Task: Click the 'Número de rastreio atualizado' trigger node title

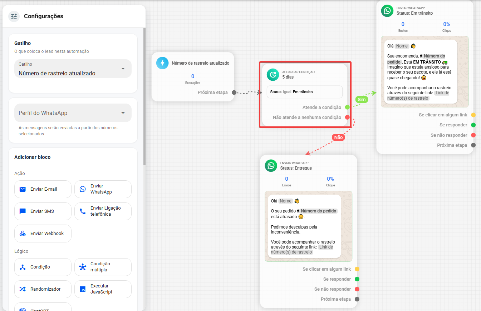Action: click(x=201, y=63)
